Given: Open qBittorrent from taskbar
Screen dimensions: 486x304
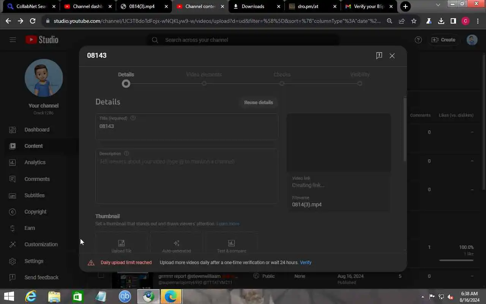Looking at the screenshot, I should pyautogui.click(x=125, y=296).
